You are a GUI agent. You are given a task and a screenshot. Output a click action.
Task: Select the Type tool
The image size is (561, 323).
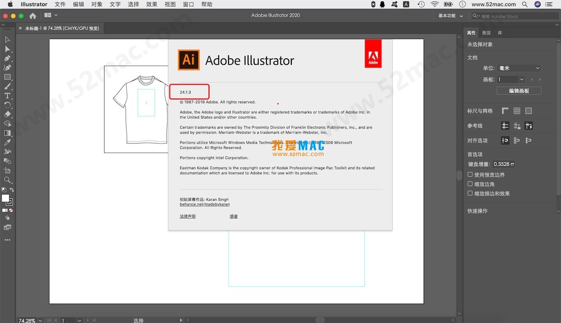coord(7,96)
